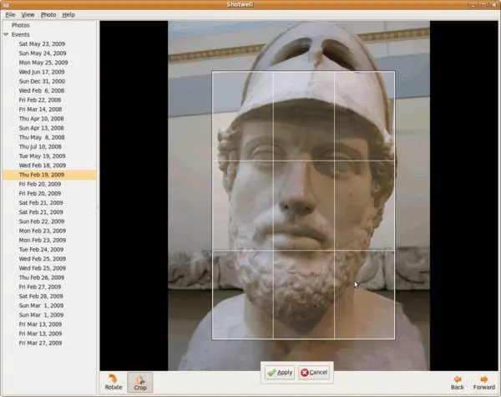Open the Tue Feb 24, 2009 event

click(x=42, y=250)
